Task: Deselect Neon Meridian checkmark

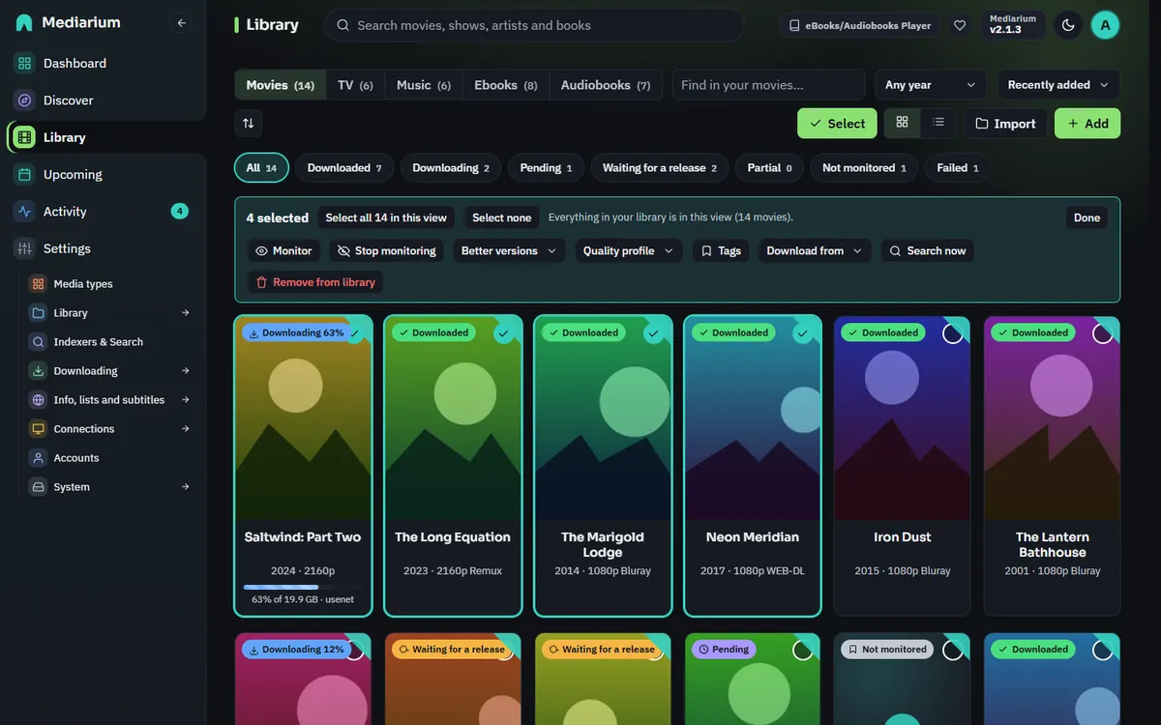Action: click(803, 333)
